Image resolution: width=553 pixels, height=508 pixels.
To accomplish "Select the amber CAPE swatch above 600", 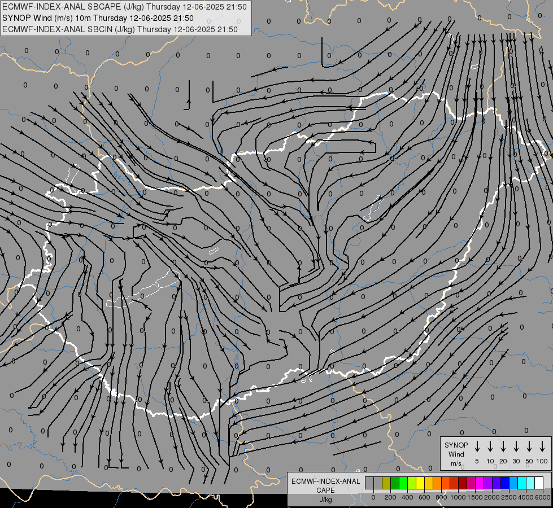I will pos(429,483).
